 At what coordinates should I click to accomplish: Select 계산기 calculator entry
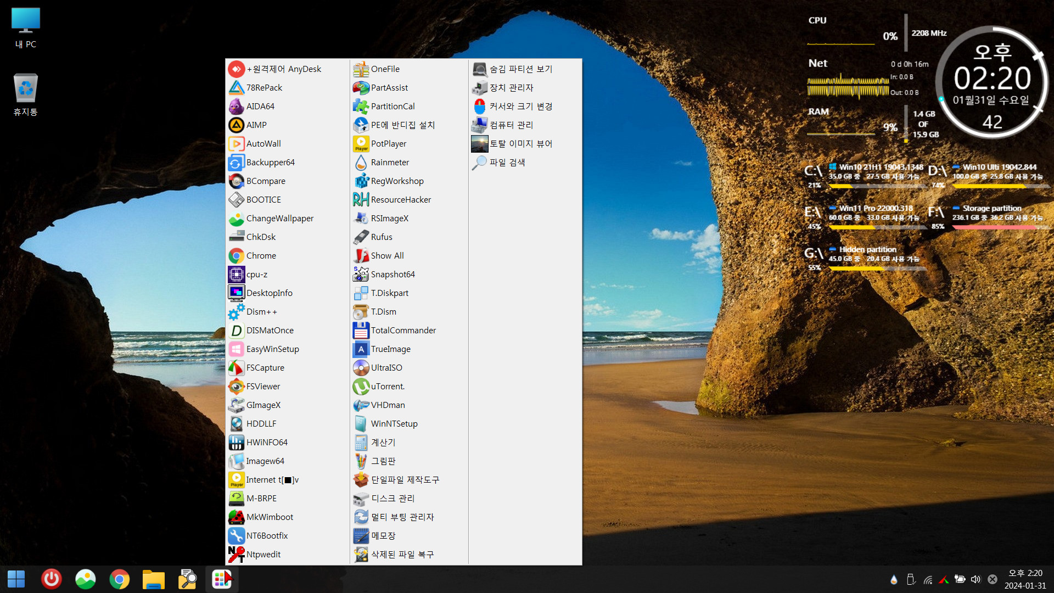pyautogui.click(x=409, y=443)
